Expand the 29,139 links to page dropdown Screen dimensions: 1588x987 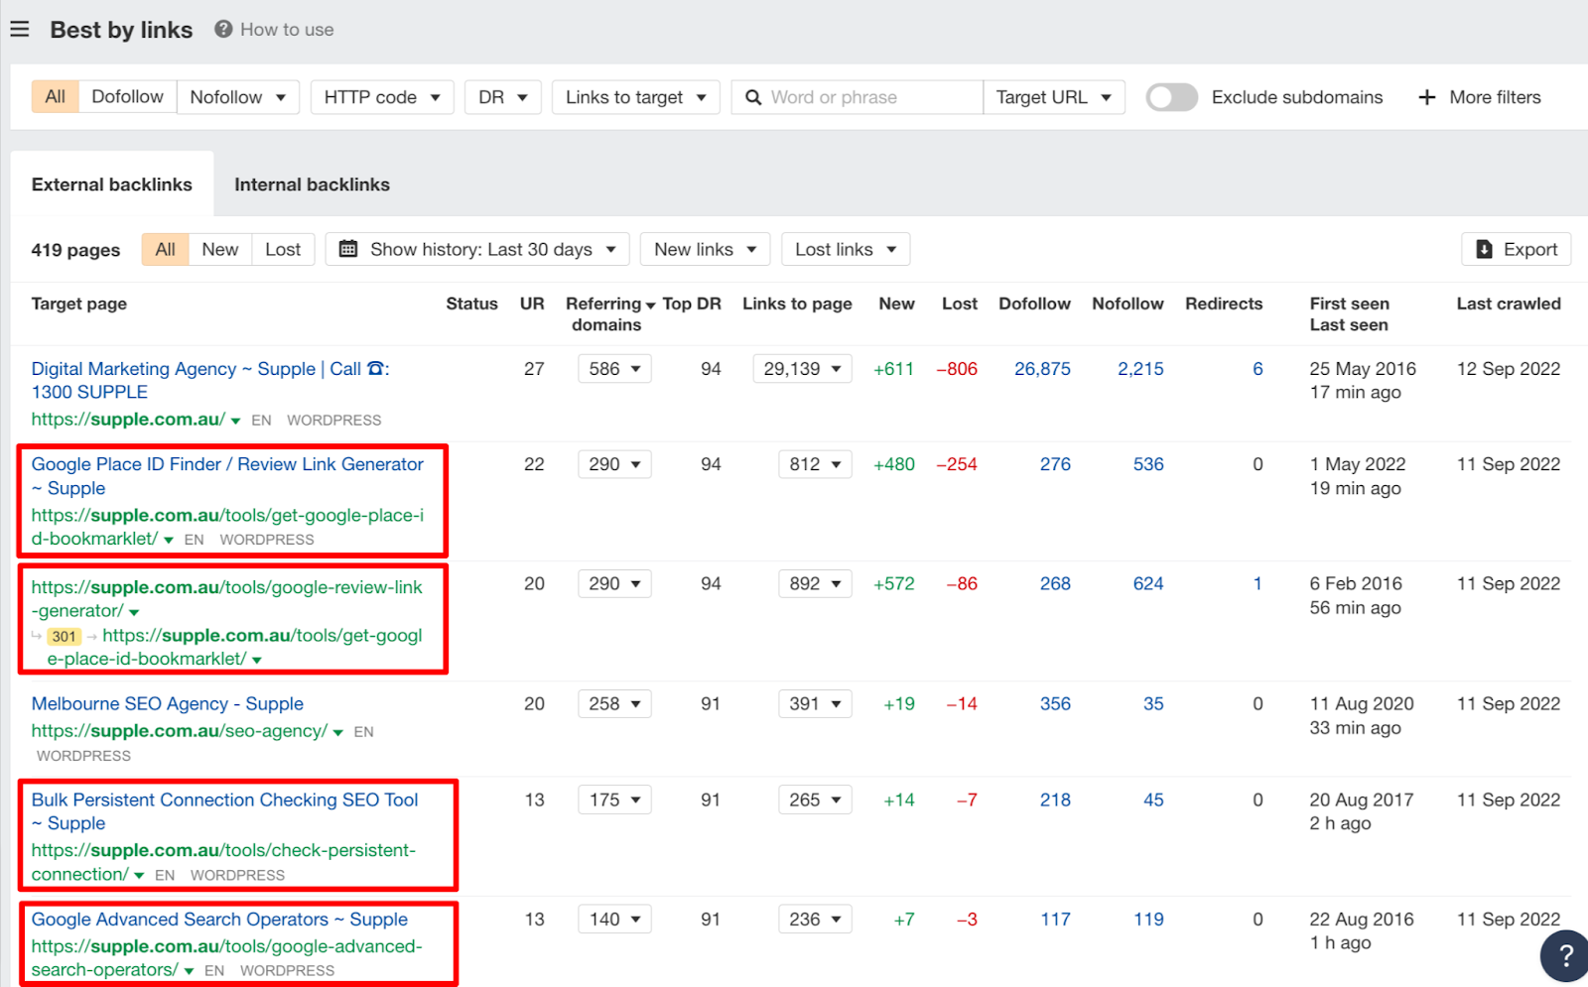[x=802, y=369]
